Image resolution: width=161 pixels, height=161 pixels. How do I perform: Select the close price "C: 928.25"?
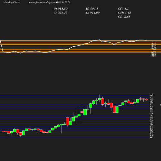[61, 13]
